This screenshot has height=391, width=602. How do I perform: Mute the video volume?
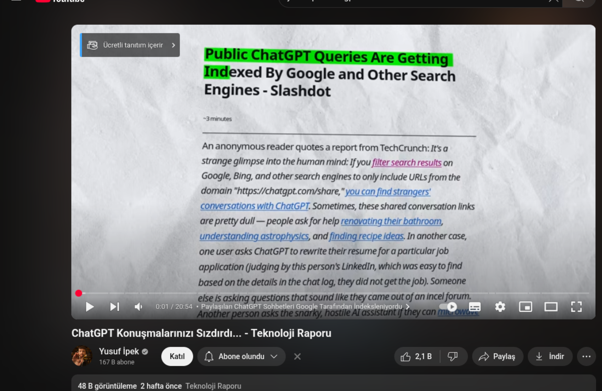(x=138, y=307)
